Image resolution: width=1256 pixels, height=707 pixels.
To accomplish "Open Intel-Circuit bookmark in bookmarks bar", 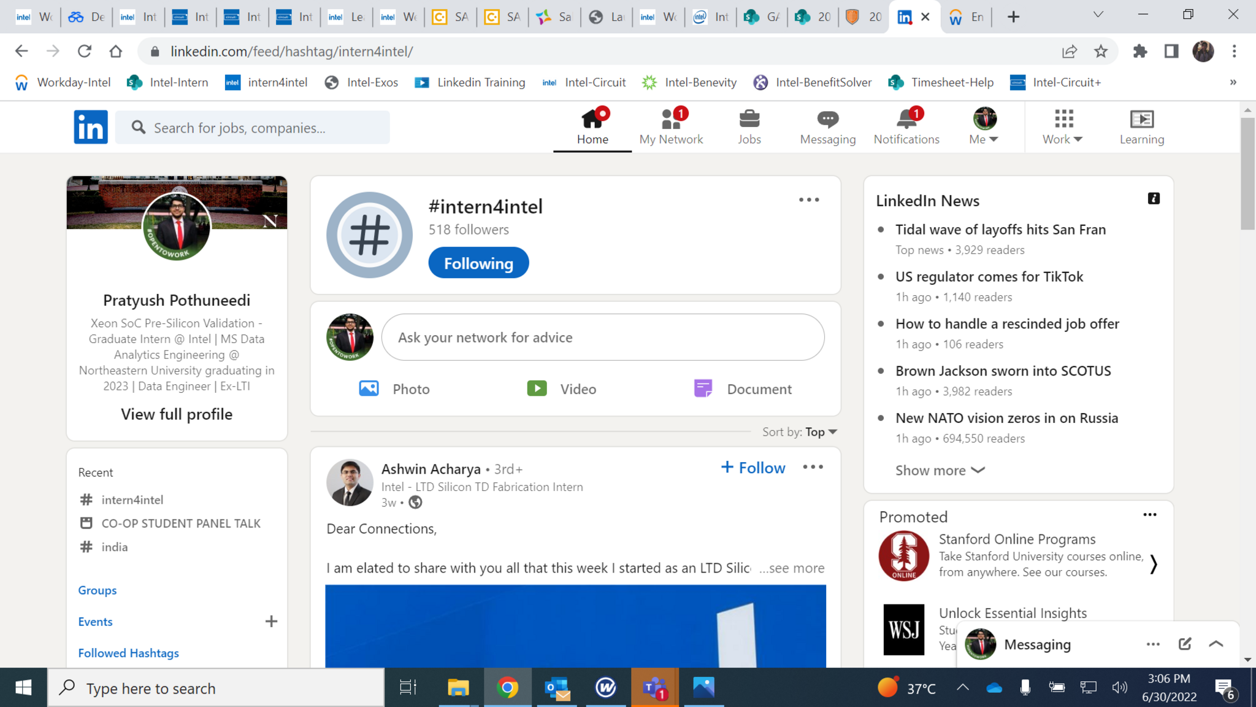I will coord(584,82).
